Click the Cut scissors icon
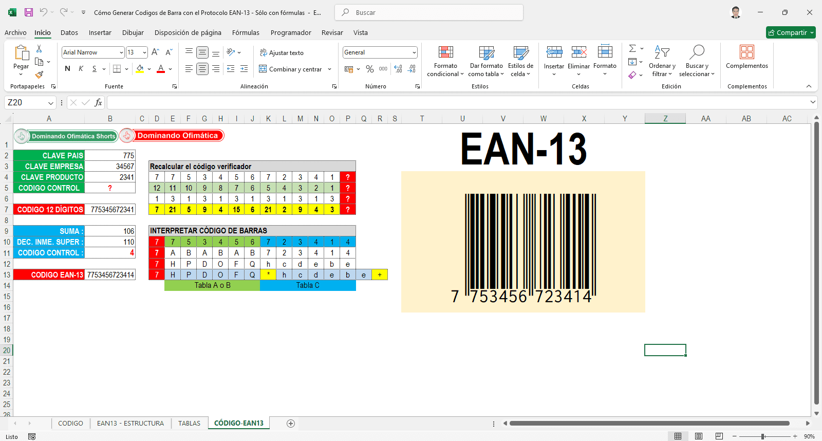 tap(39, 49)
